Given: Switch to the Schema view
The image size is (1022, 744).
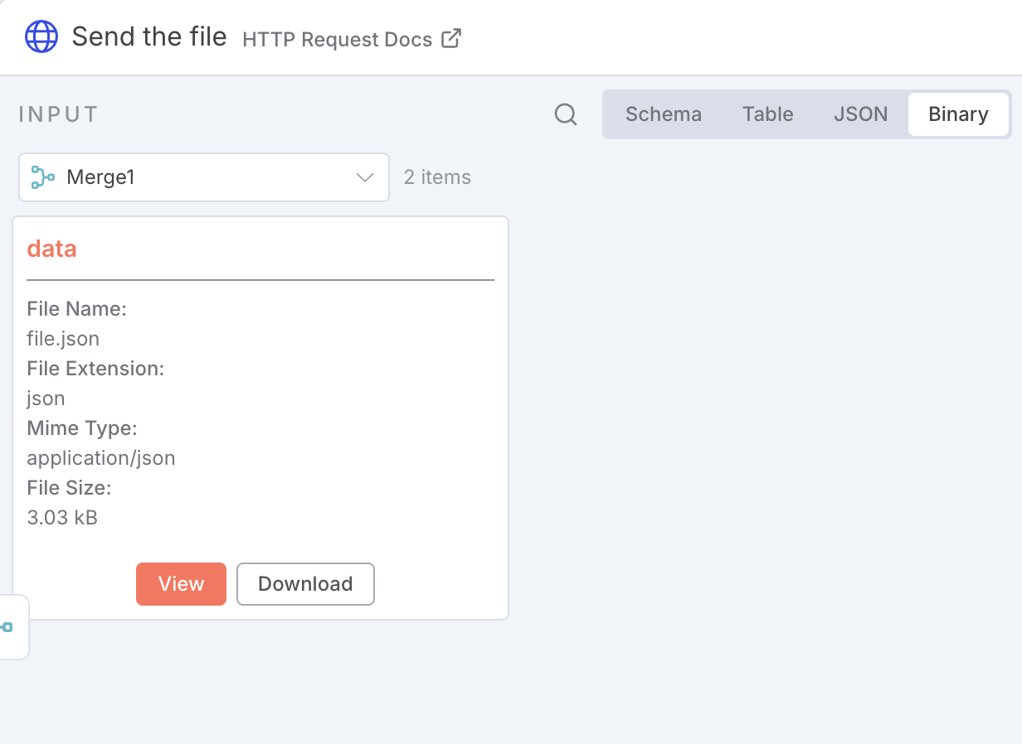Looking at the screenshot, I should pos(663,114).
